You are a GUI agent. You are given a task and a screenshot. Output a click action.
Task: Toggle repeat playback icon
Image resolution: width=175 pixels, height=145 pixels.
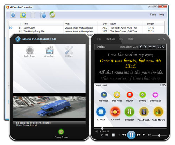coord(107,135)
